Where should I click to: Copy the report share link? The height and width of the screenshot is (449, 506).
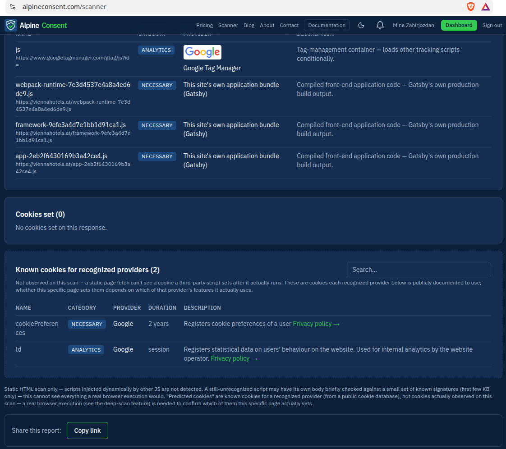click(x=87, y=430)
